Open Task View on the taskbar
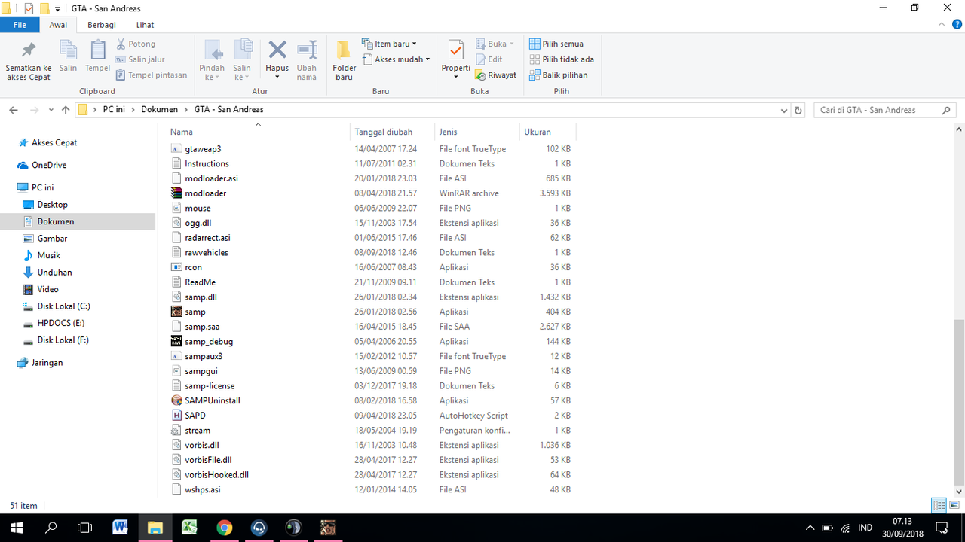Image resolution: width=965 pixels, height=542 pixels. pyautogui.click(x=85, y=527)
